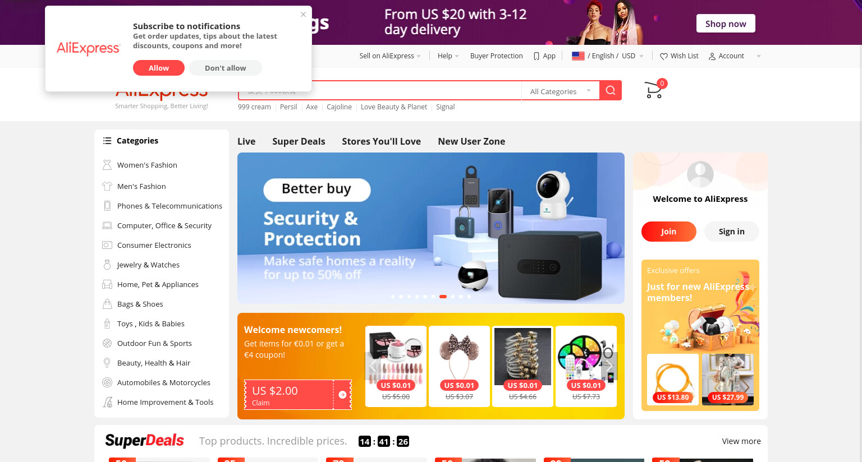The height and width of the screenshot is (462, 862).
Task: Switch to the Super Deals tab
Action: (x=299, y=141)
